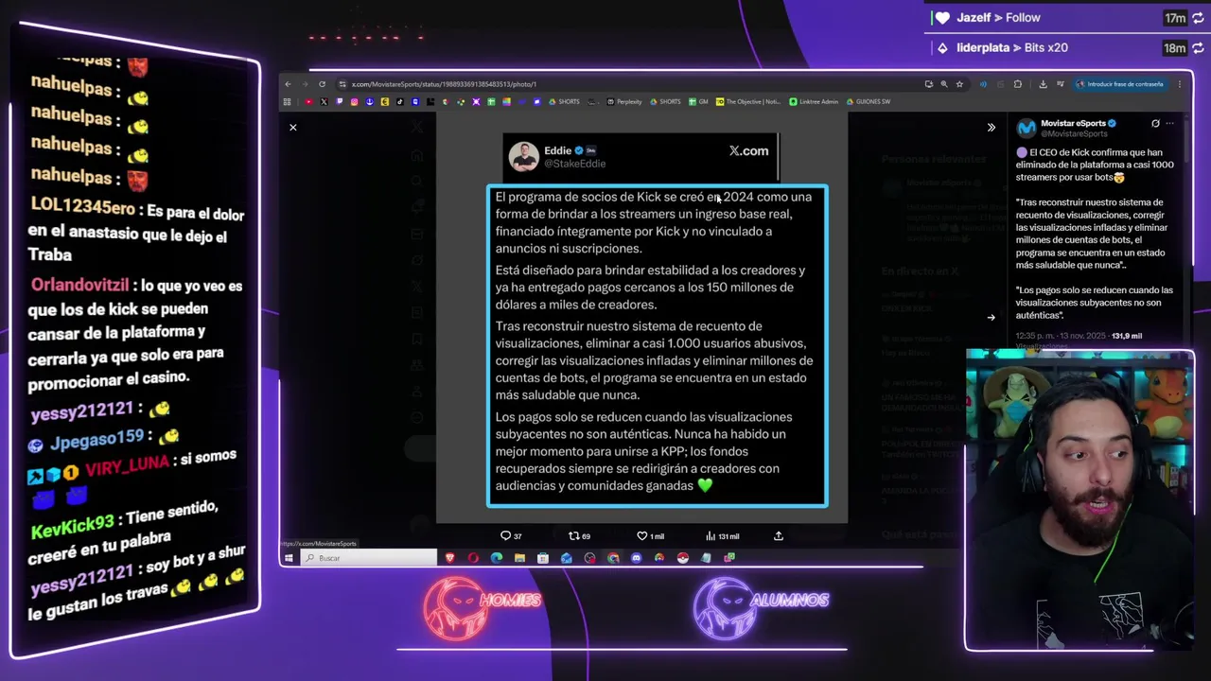1211x681 pixels.
Task: Go to next photo with the right arrow
Action: coord(991,318)
